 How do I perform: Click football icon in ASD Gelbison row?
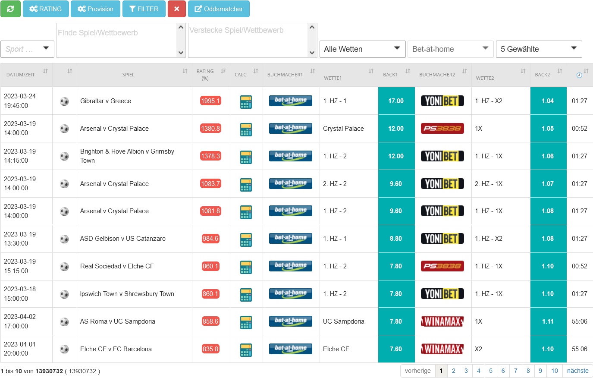[64, 239]
